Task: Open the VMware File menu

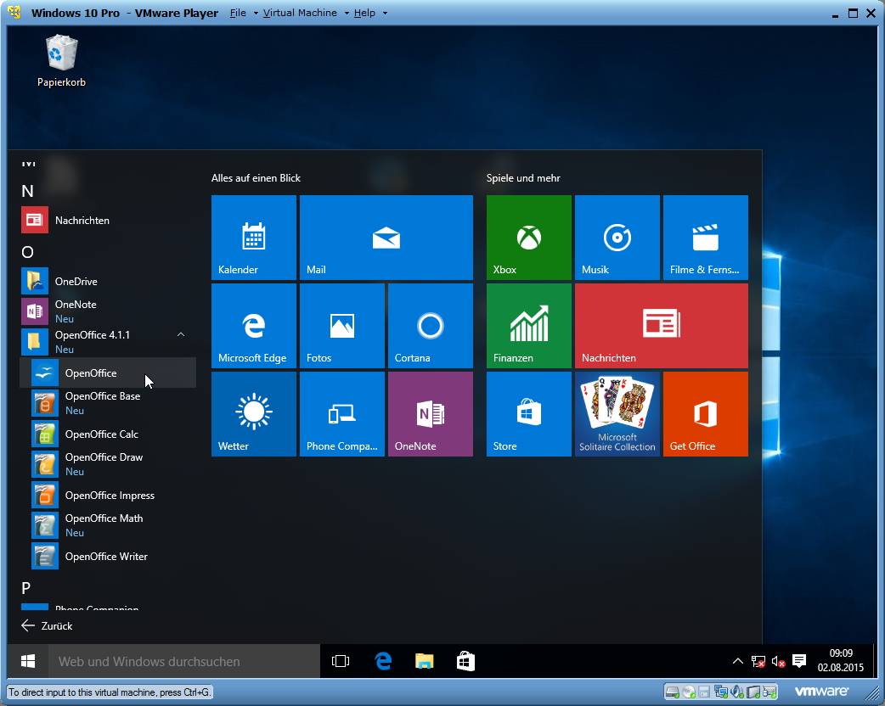Action: pyautogui.click(x=238, y=14)
